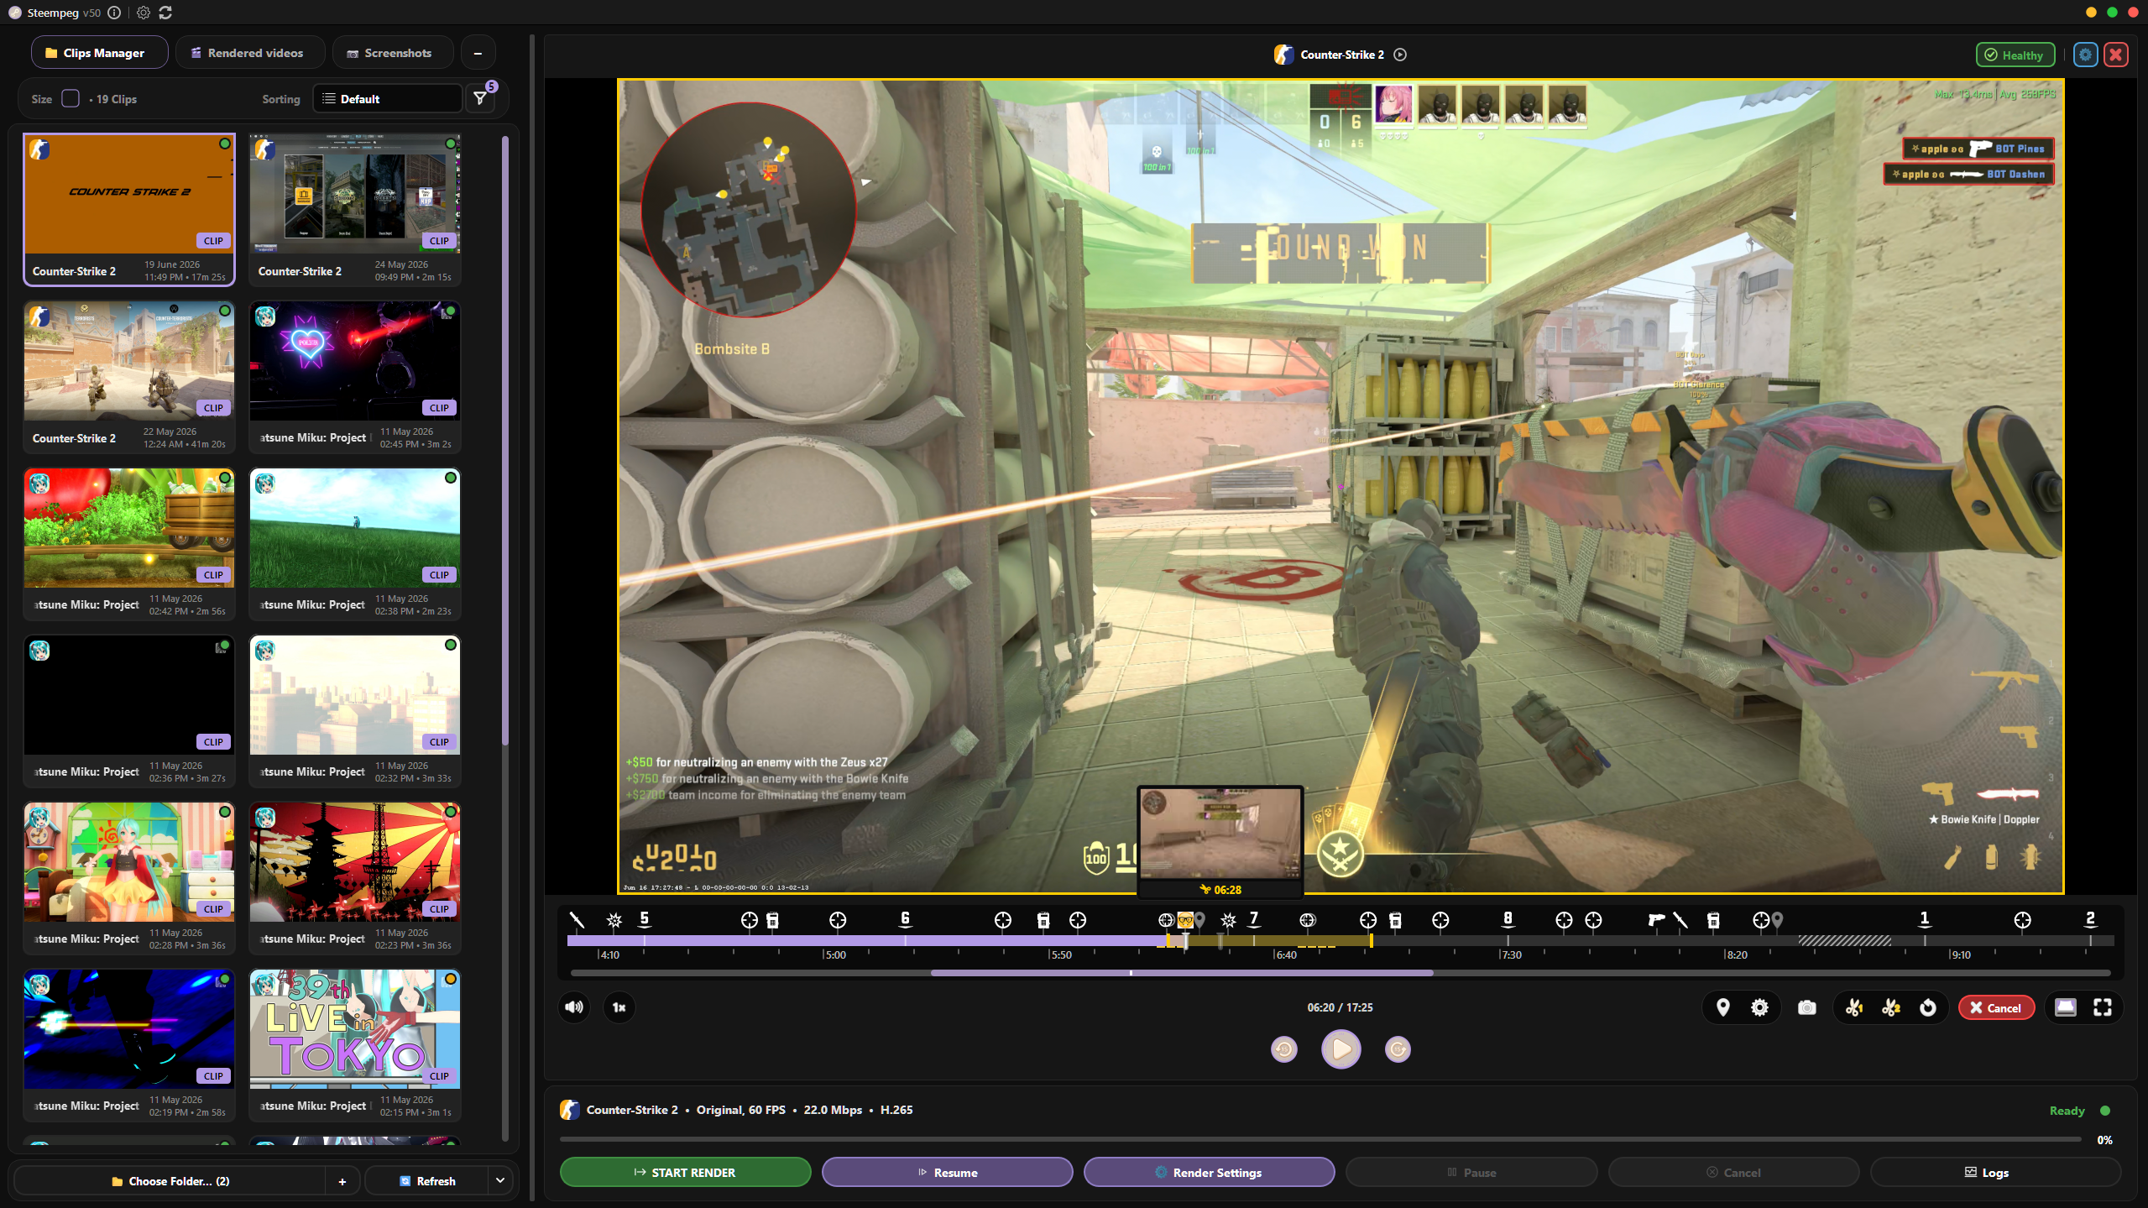Take a screenshot with the camera icon
2148x1208 pixels.
click(x=1807, y=1007)
